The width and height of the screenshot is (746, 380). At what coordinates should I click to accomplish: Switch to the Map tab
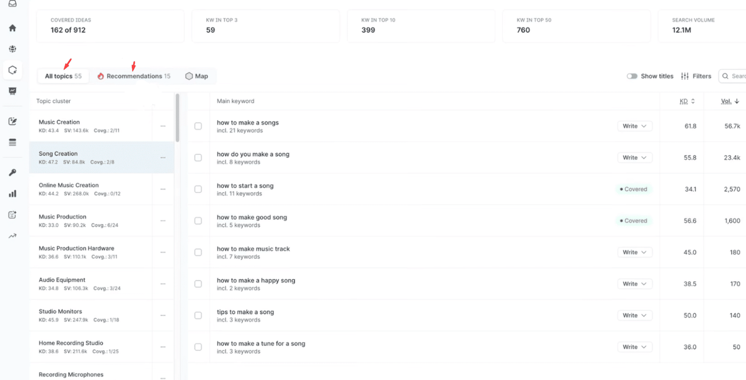click(197, 76)
